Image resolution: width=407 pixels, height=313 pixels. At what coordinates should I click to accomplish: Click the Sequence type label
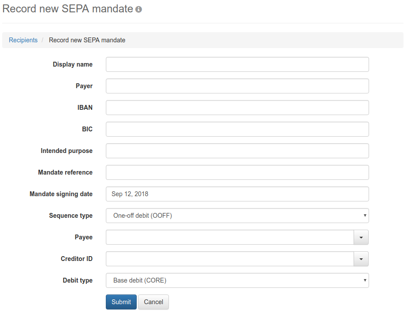pos(71,216)
